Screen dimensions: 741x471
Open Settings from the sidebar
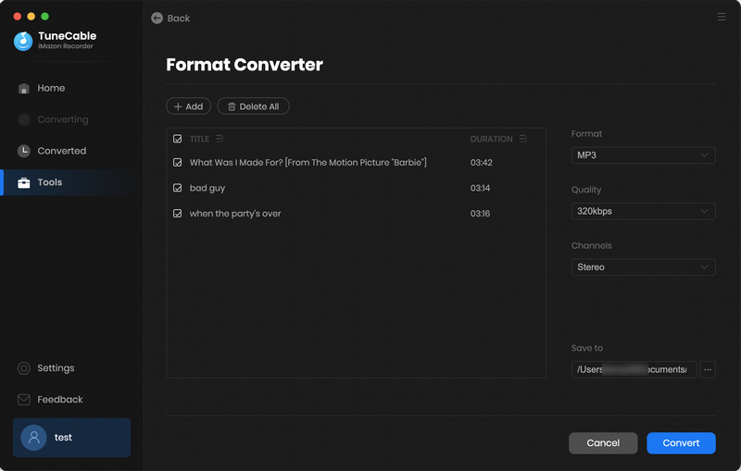click(x=56, y=368)
